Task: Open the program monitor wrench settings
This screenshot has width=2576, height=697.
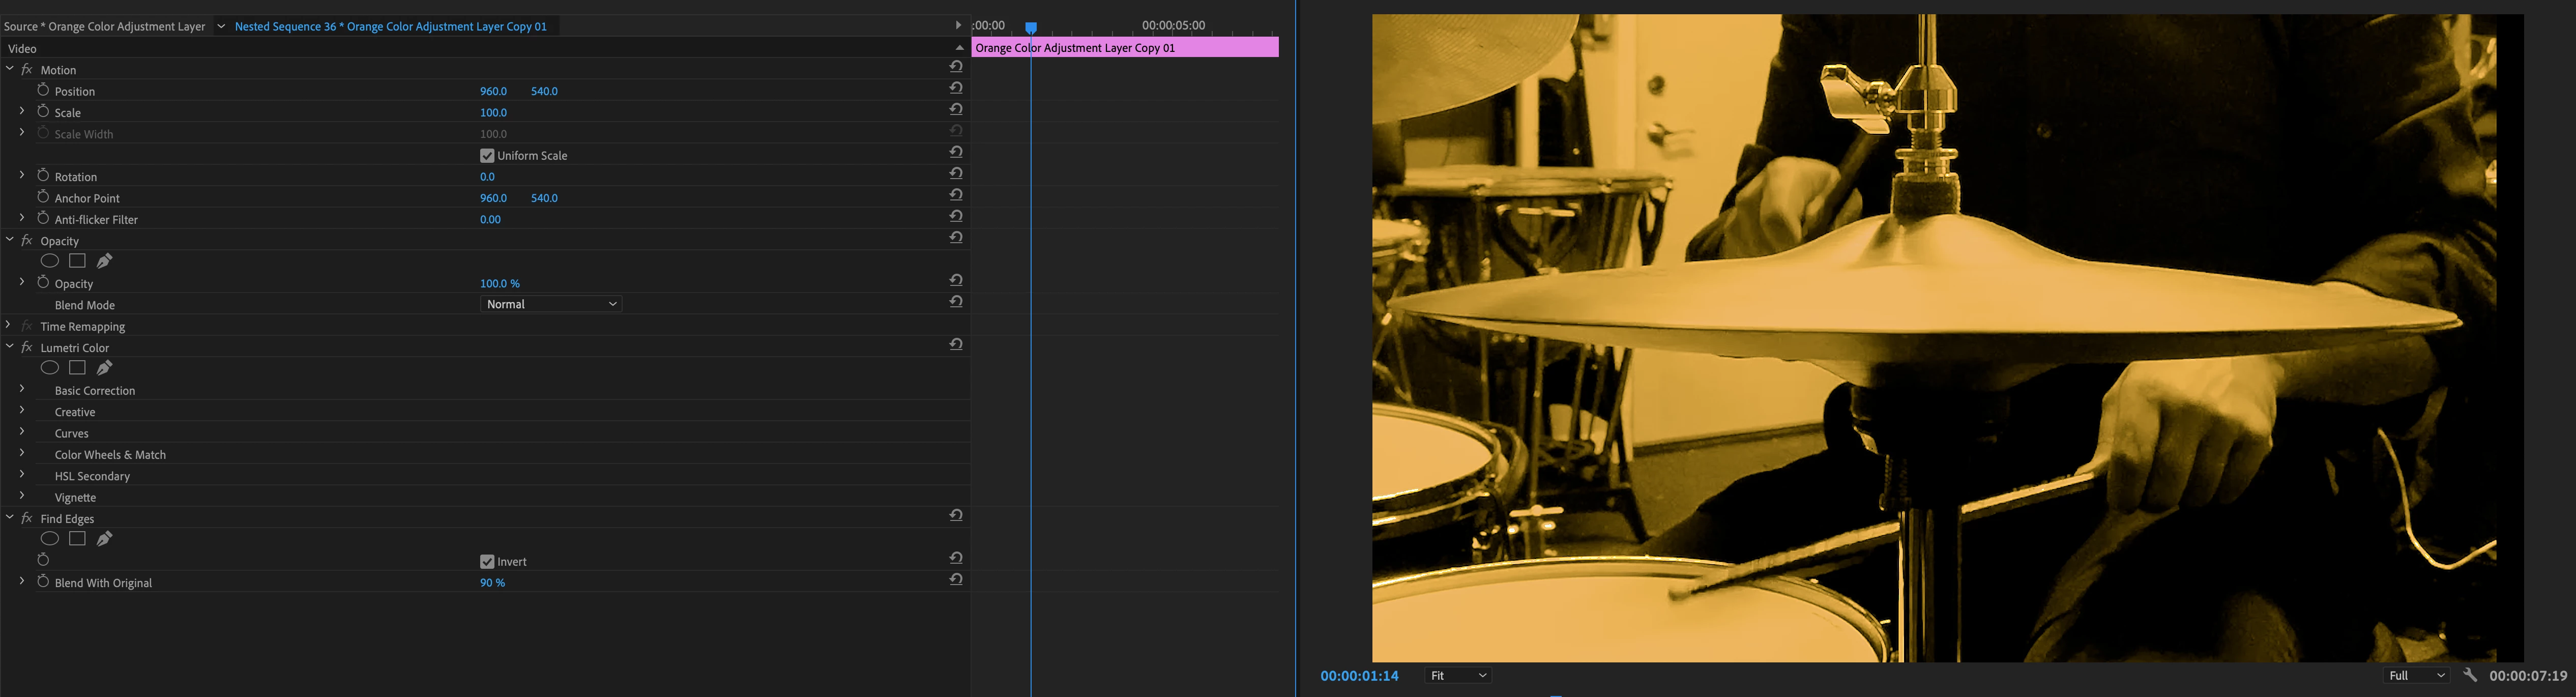Action: point(2470,675)
